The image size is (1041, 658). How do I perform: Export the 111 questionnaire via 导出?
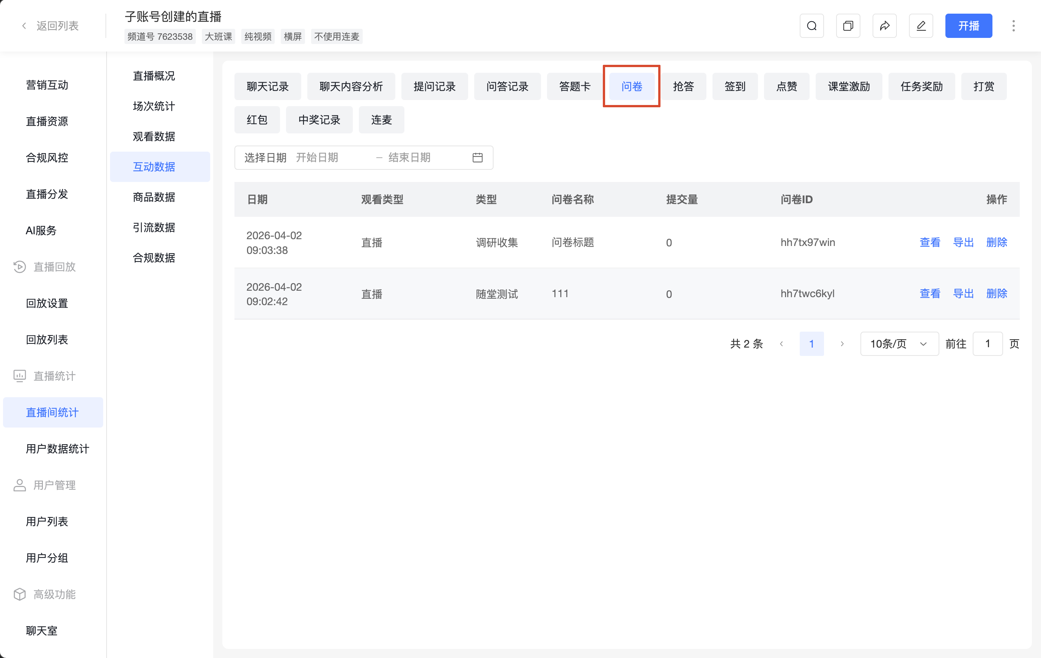coord(963,294)
